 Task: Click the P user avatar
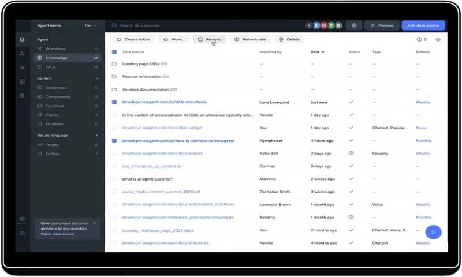(331, 25)
